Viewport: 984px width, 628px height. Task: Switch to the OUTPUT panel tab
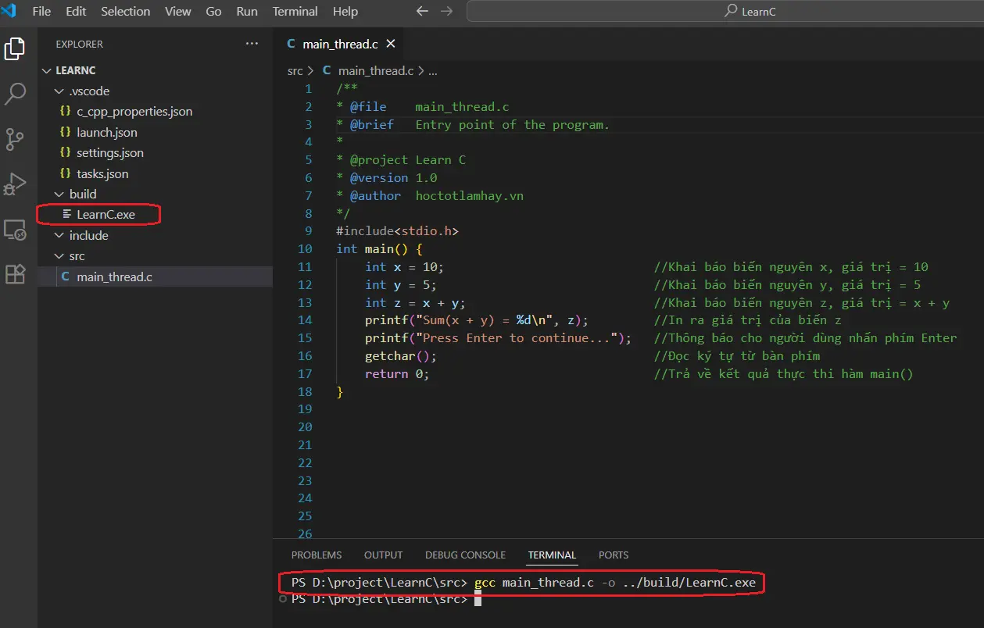tap(384, 555)
